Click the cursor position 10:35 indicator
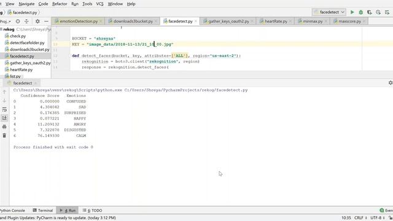This screenshot has height=221, width=393. click(346, 218)
